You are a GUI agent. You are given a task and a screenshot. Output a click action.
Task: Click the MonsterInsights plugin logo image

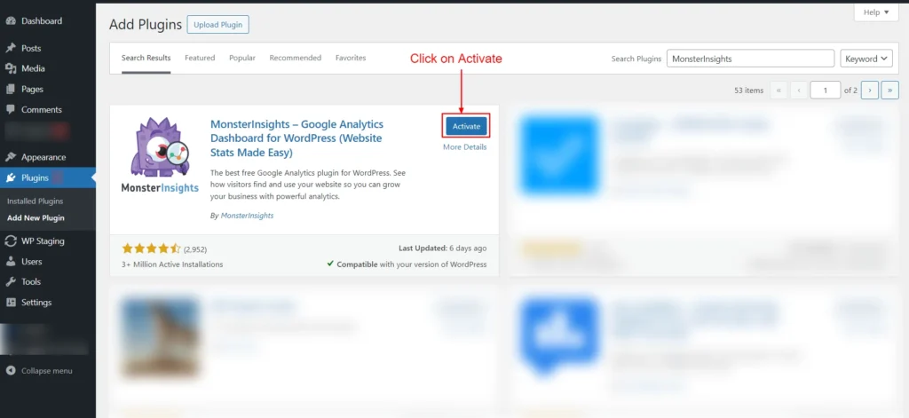click(x=160, y=155)
